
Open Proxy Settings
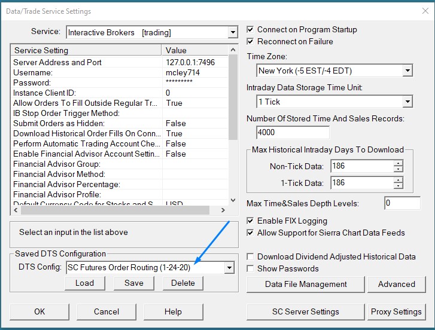click(x=397, y=311)
